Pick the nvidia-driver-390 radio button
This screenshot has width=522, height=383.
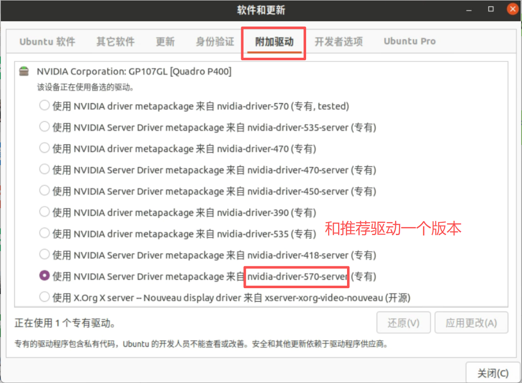[44, 212]
